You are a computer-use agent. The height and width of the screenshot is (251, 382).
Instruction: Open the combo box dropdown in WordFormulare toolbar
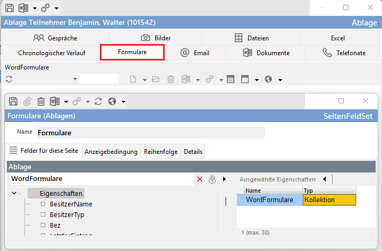pyautogui.click(x=75, y=80)
